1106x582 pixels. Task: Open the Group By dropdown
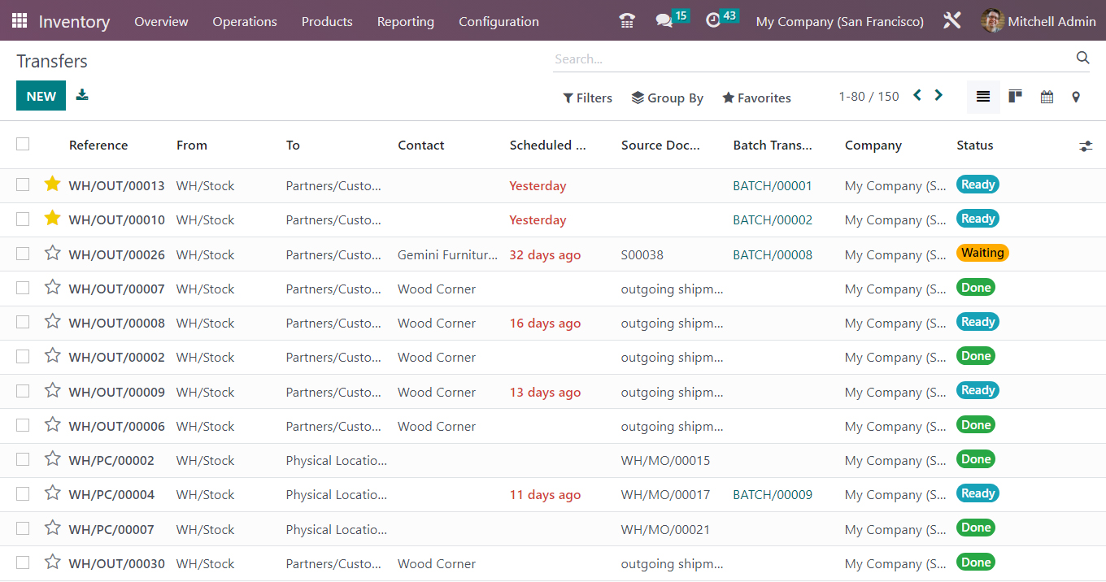667,98
